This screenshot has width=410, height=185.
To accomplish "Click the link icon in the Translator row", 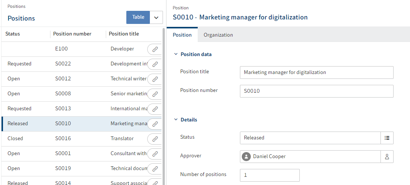I will (x=155, y=139).
